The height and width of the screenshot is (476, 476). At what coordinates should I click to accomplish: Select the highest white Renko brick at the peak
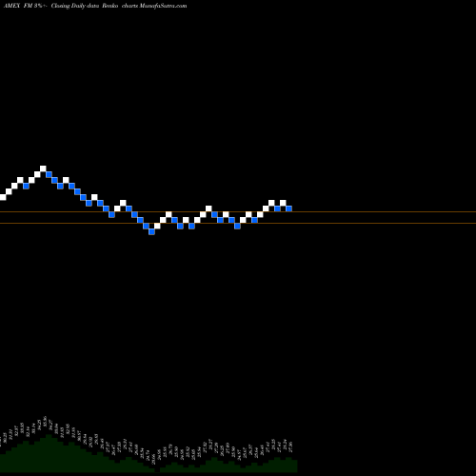43,169
